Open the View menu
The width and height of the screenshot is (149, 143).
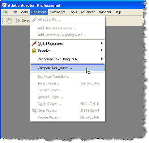tap(24, 12)
